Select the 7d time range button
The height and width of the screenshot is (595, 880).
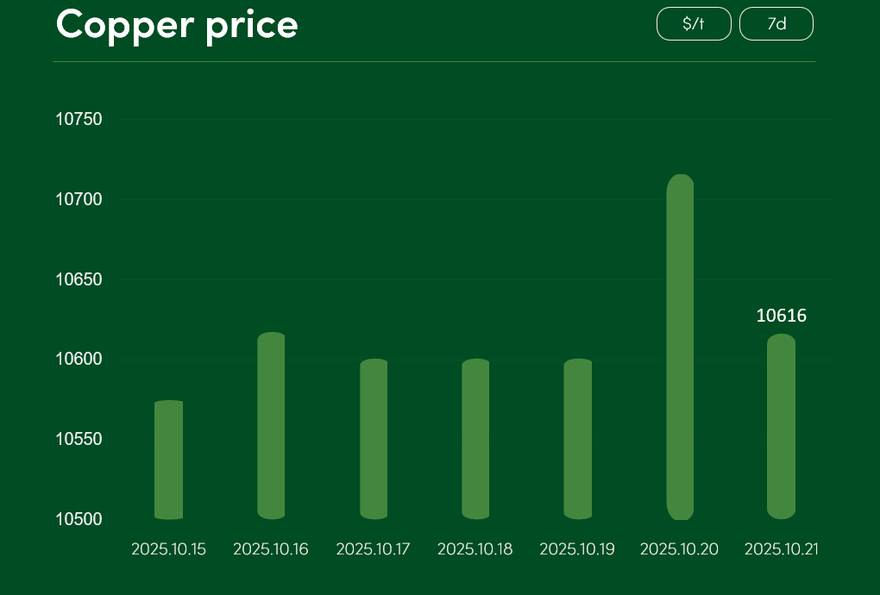[x=776, y=24]
